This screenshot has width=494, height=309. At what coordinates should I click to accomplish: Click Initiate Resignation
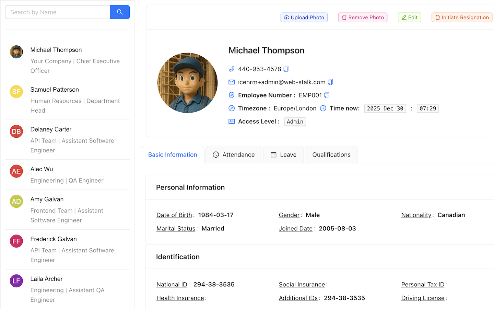pos(462,17)
